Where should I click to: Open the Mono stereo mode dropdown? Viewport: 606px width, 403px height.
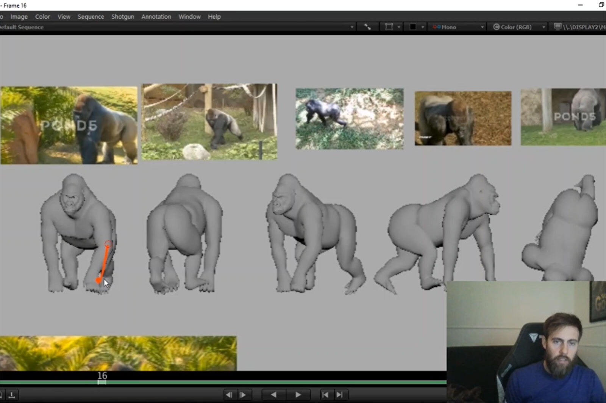458,27
